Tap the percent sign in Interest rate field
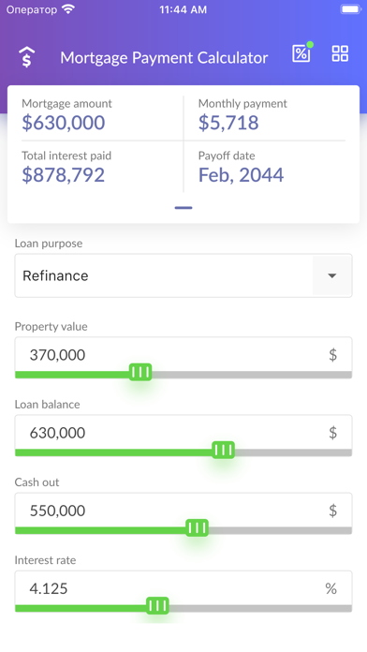 pos(331,588)
